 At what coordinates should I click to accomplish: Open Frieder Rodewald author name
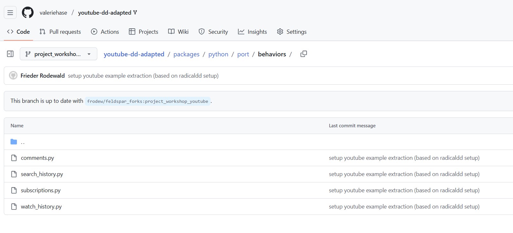[x=42, y=76]
